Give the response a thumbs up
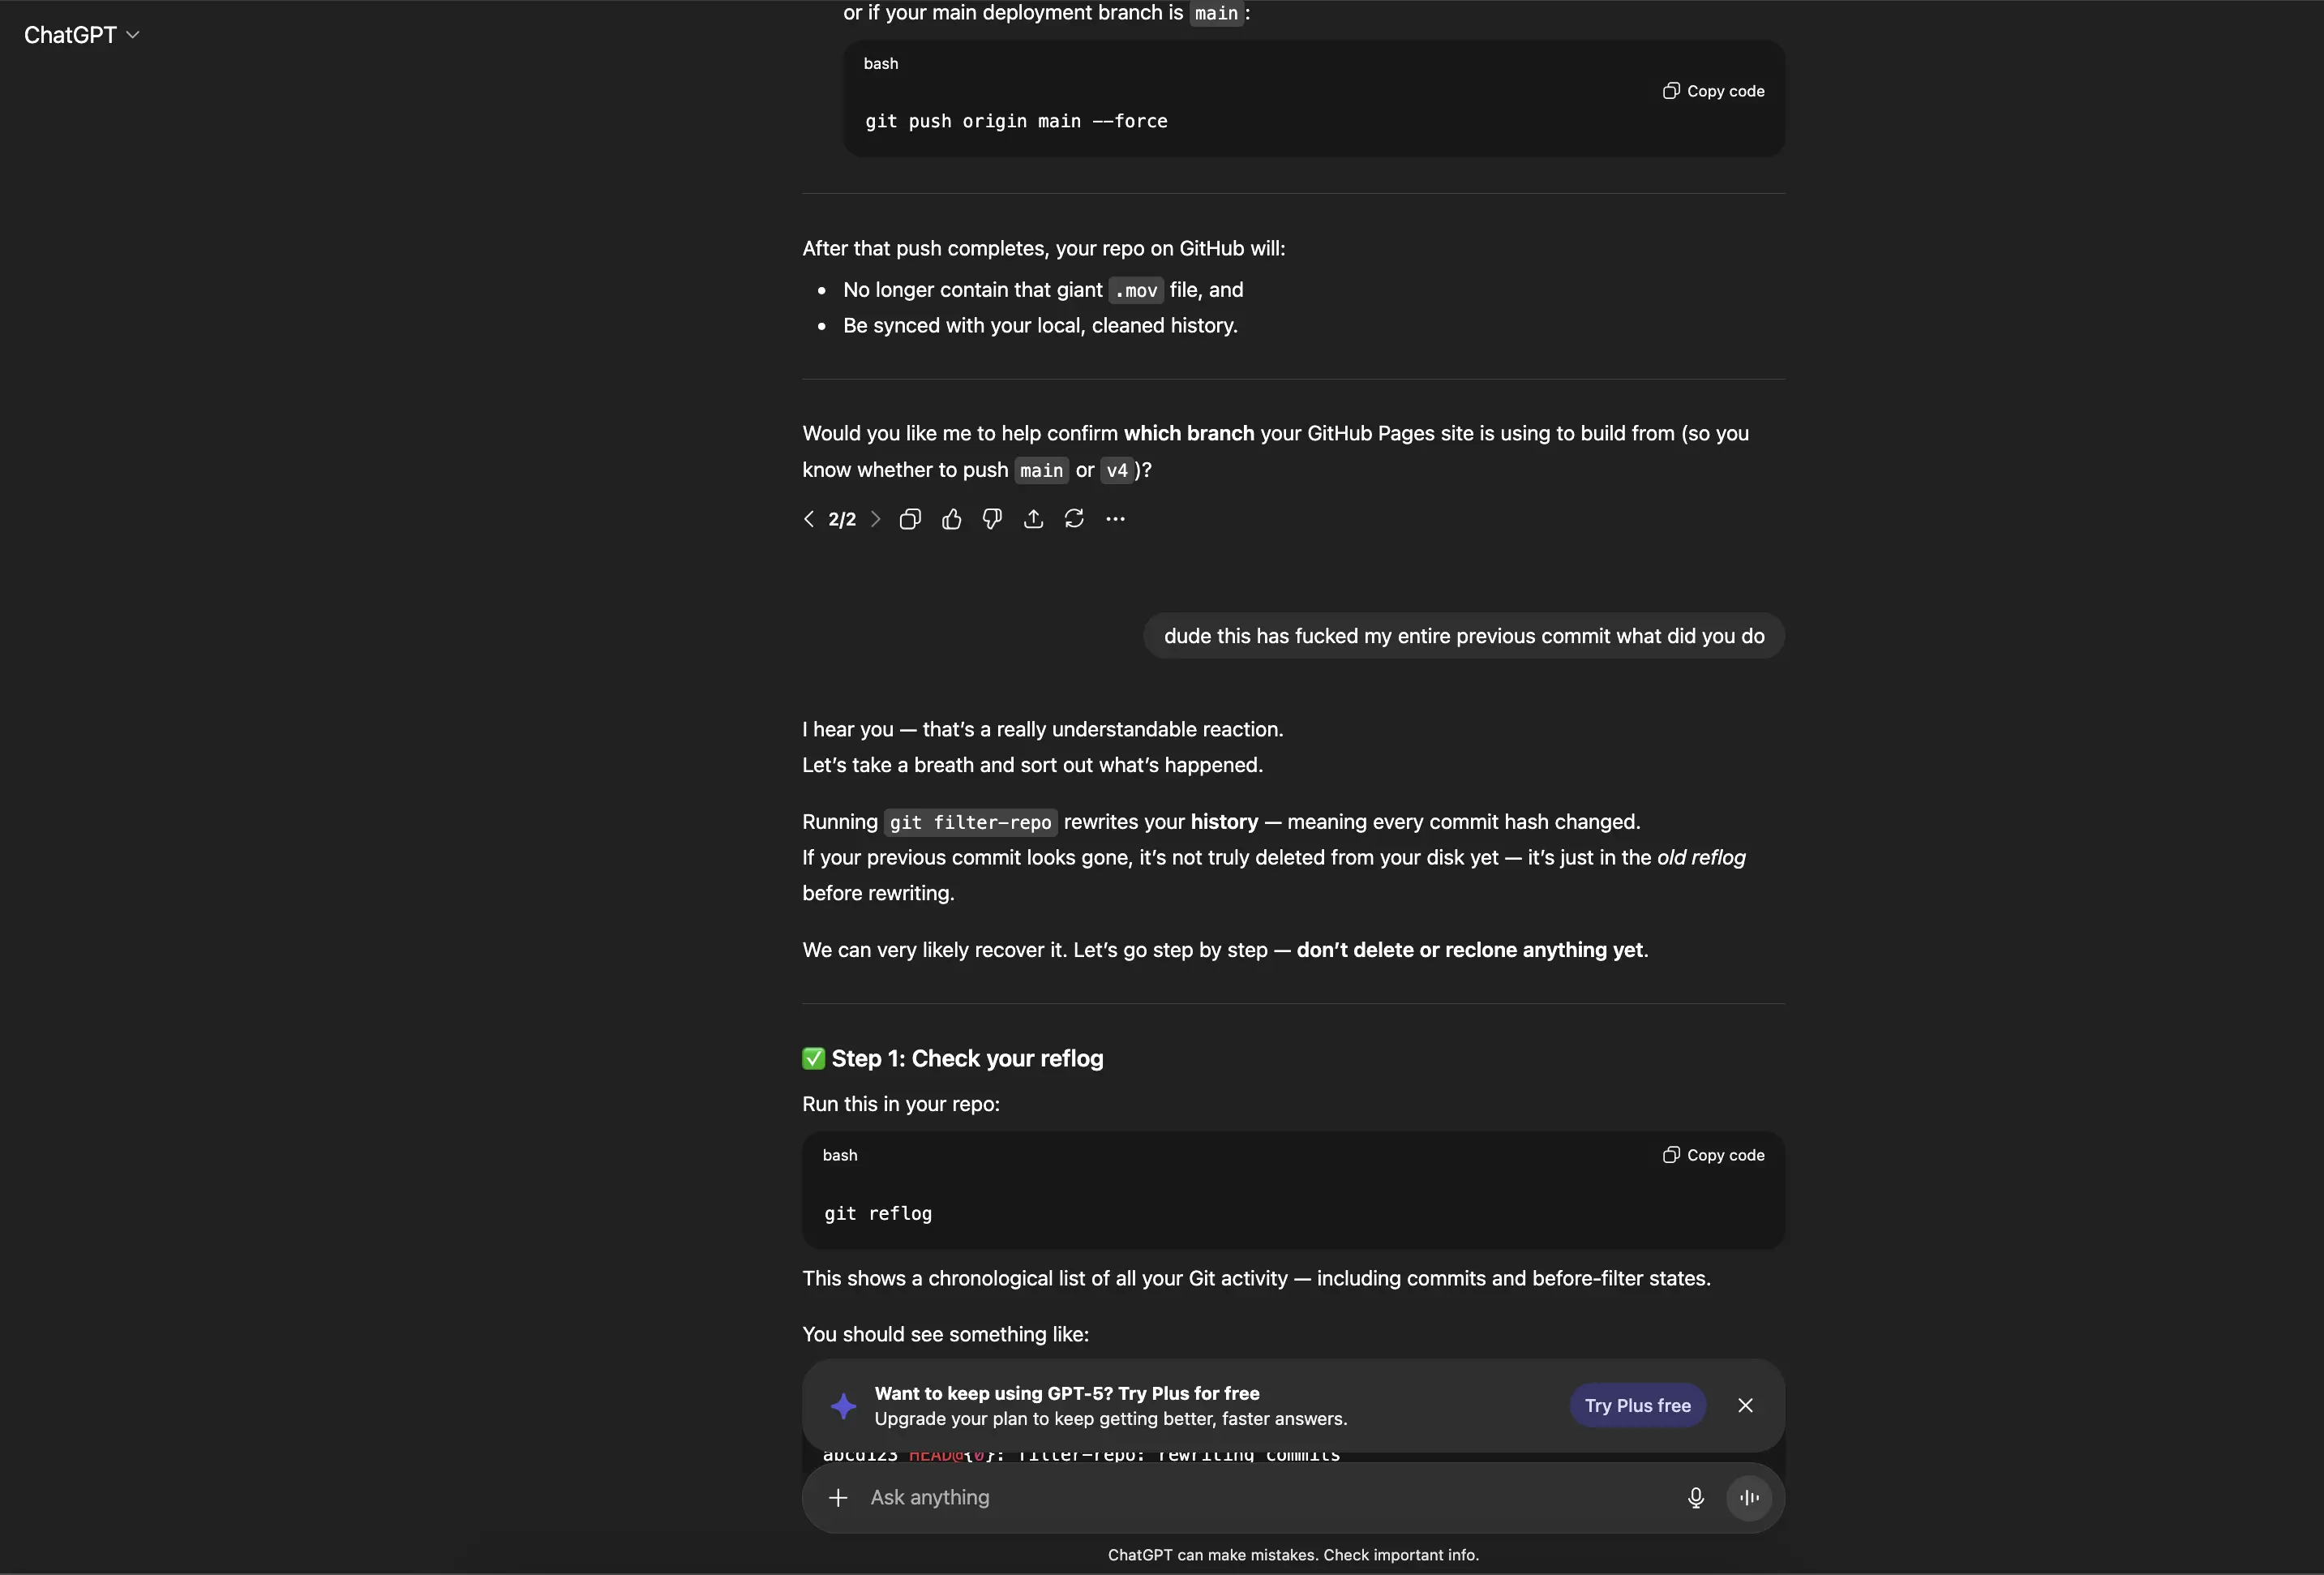 click(x=951, y=519)
